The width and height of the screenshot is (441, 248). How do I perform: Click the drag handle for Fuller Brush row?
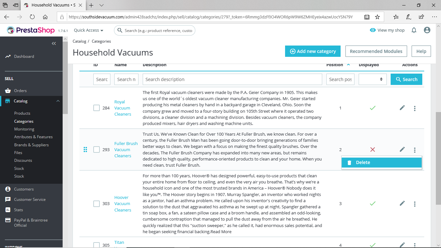point(85,150)
